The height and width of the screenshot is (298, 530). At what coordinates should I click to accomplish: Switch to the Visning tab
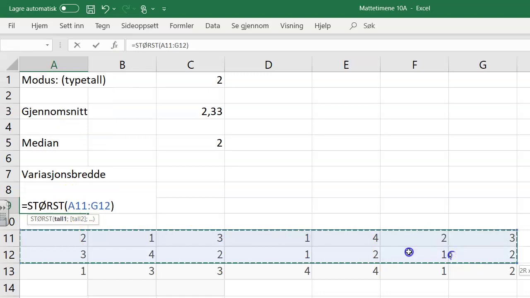tap(292, 26)
